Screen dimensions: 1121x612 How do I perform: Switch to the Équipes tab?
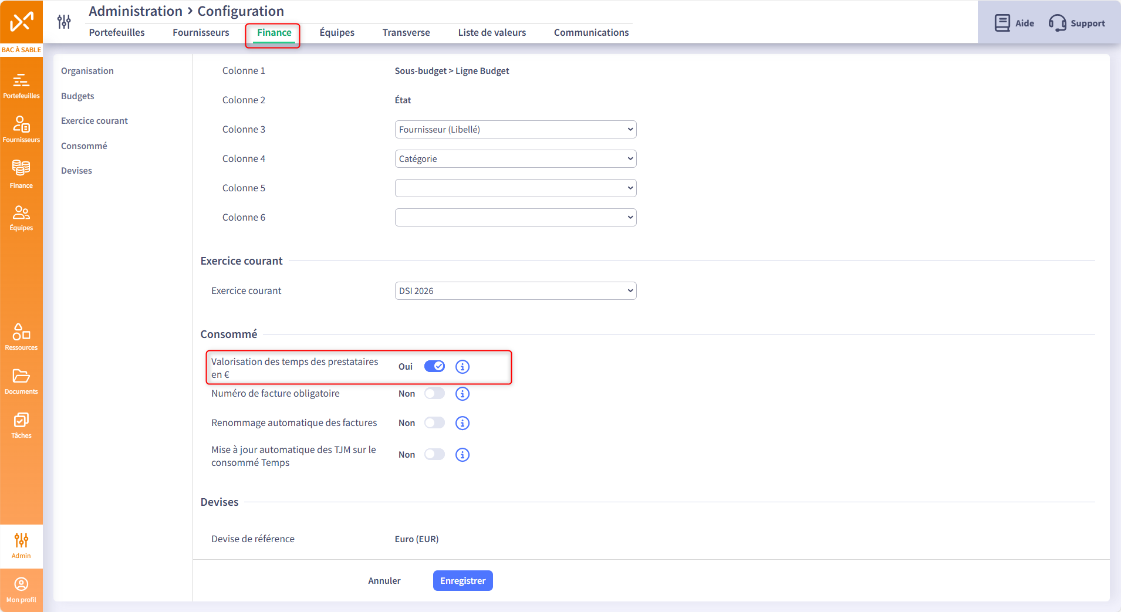pyautogui.click(x=337, y=32)
